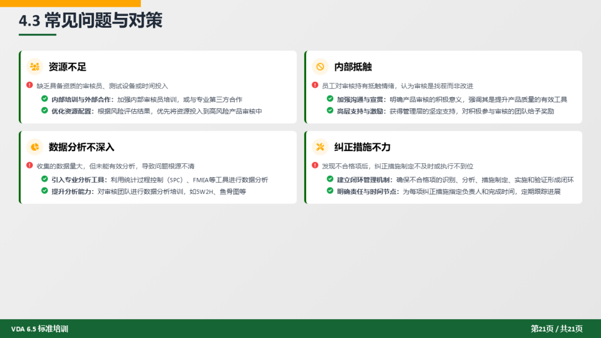Image resolution: width=601 pixels, height=338 pixels.
Task: Click the orange accent bar at the top
Action: (70, 3)
